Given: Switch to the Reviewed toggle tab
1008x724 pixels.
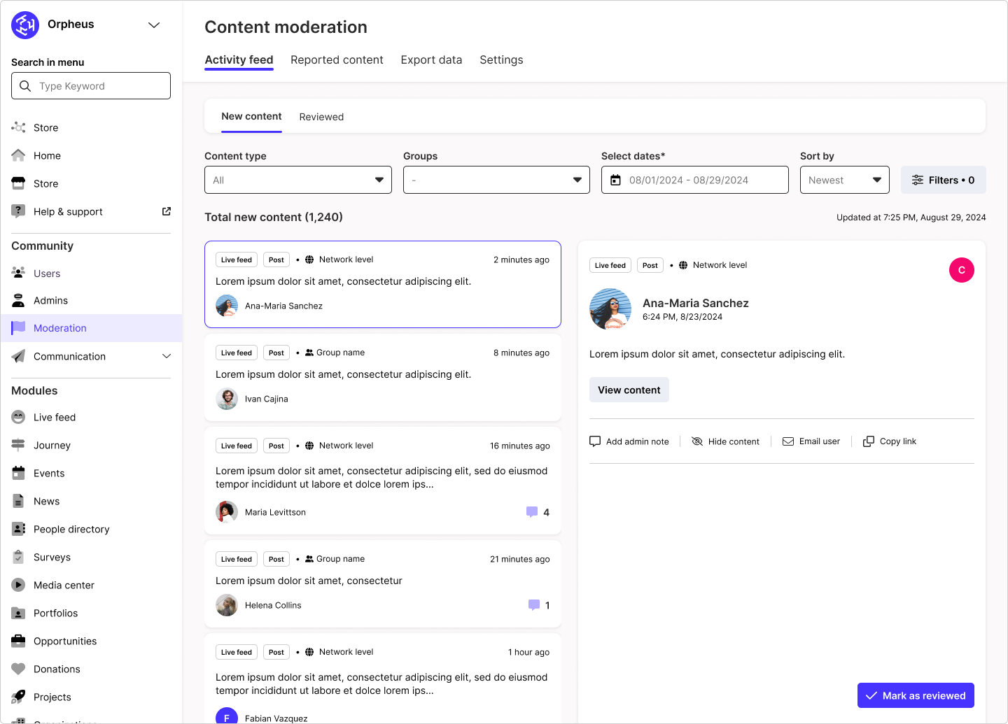Looking at the screenshot, I should (x=321, y=116).
